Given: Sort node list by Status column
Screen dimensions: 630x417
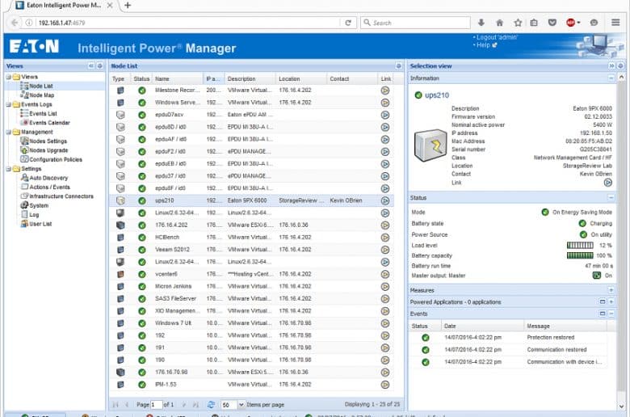Looking at the screenshot, I should (141, 79).
